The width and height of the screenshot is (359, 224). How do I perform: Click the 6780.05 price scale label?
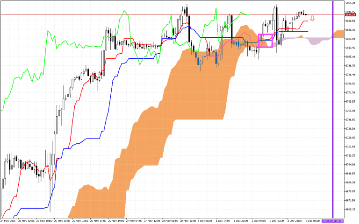point(350,84)
